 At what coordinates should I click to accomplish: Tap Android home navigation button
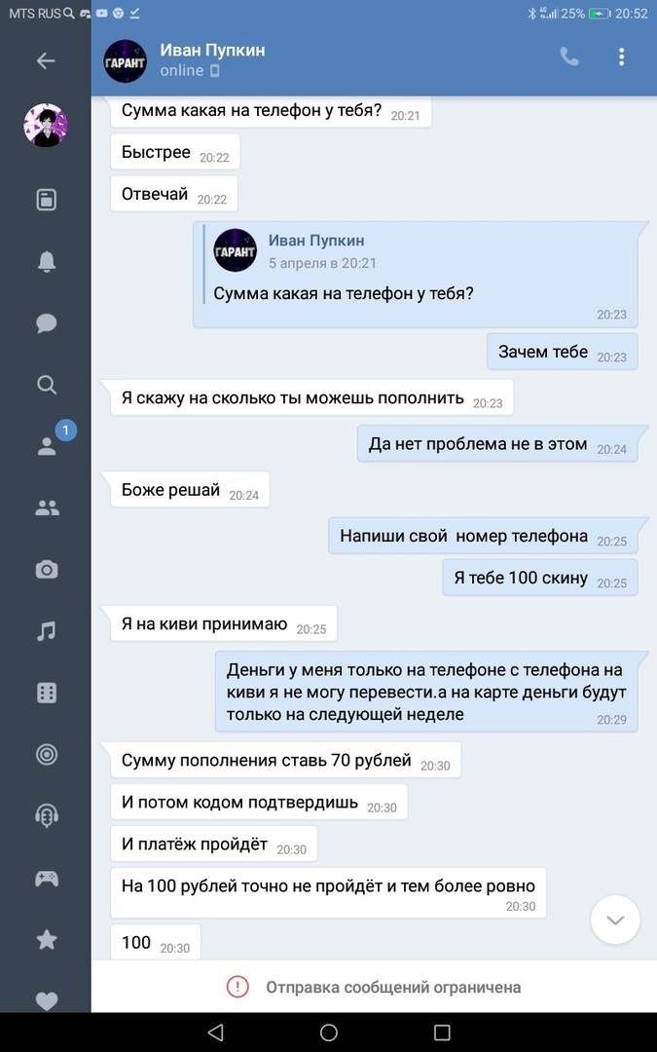pos(329,1032)
